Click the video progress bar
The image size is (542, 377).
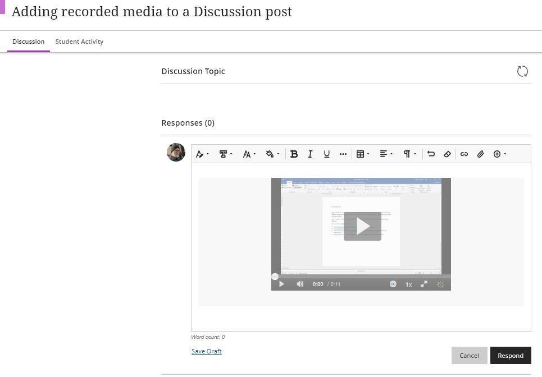pyautogui.click(x=362, y=277)
